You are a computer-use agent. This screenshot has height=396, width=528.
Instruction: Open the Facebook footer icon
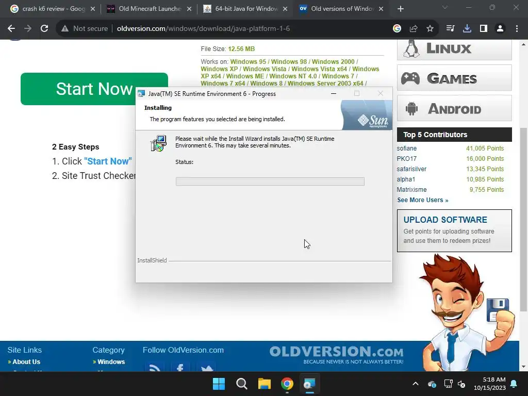point(180,367)
